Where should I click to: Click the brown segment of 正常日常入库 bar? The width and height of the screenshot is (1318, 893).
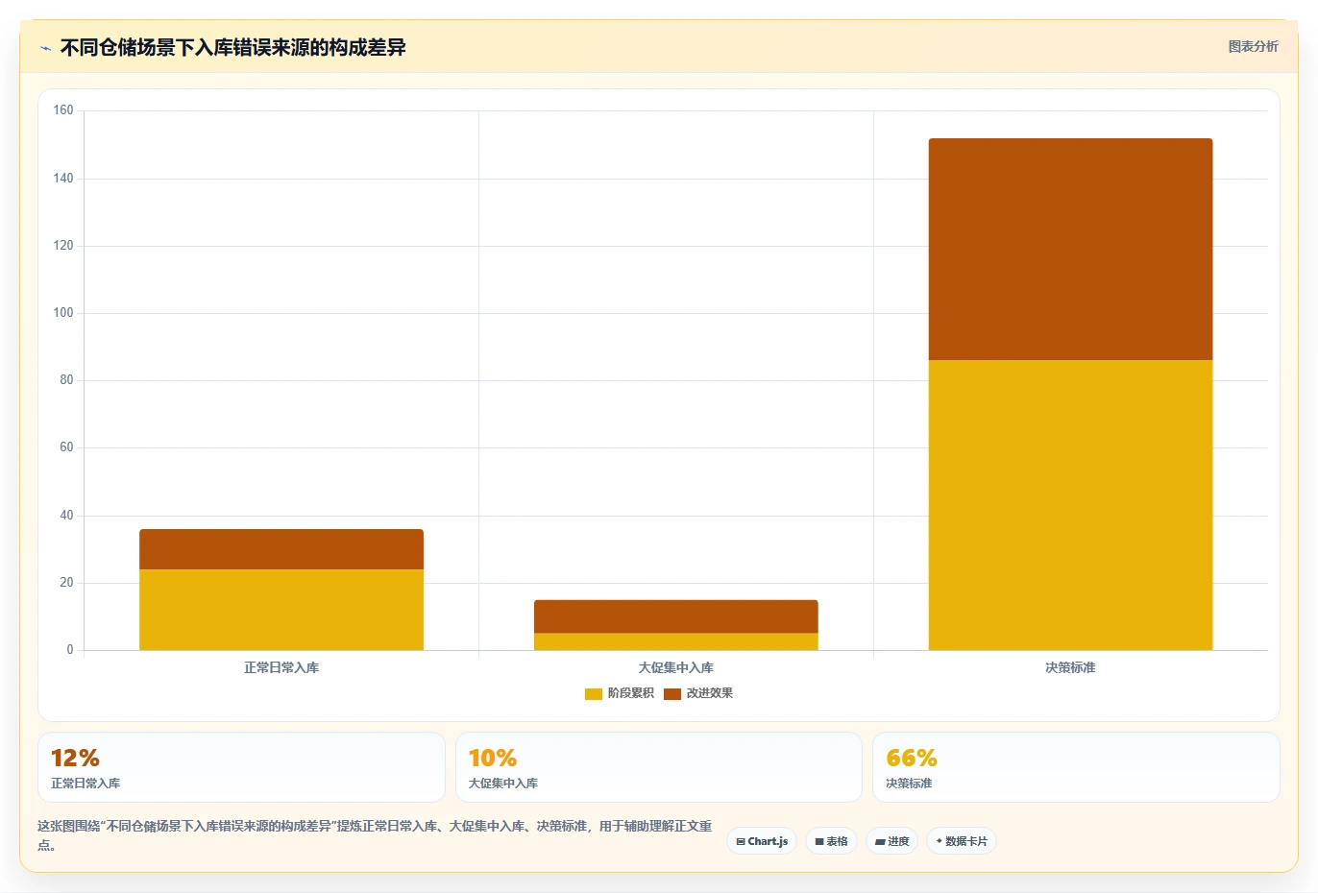pos(281,549)
